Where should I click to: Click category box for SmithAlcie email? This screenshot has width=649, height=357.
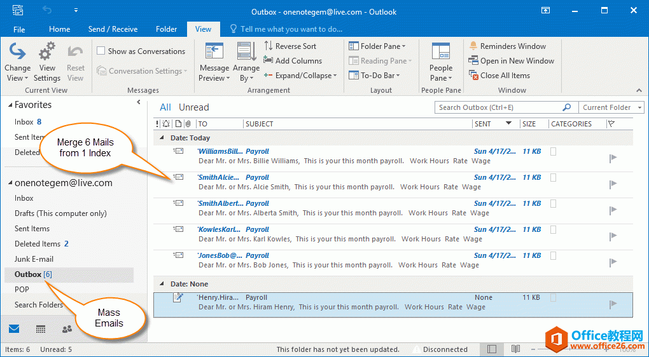coord(553,178)
